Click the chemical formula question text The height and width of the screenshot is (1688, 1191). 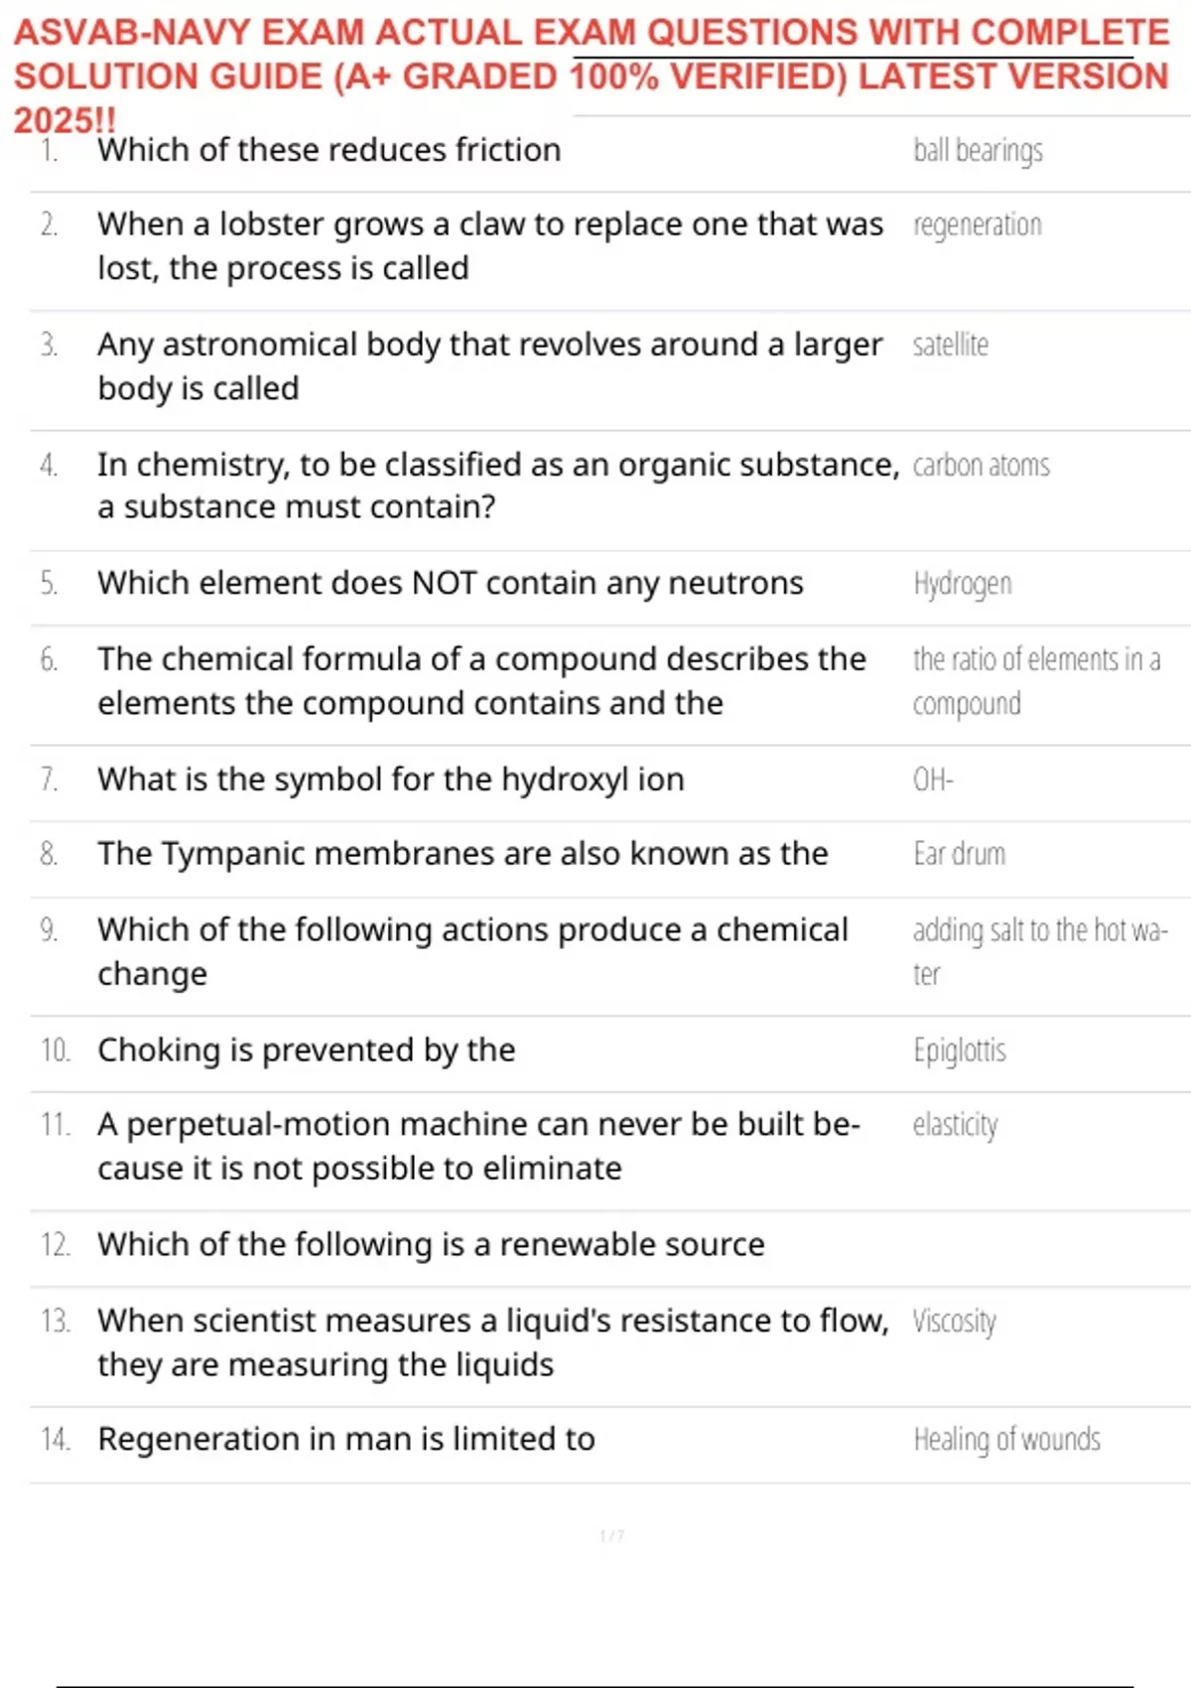coord(481,680)
